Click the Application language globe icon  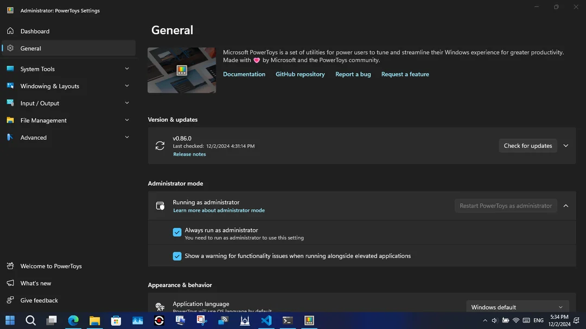[160, 307]
